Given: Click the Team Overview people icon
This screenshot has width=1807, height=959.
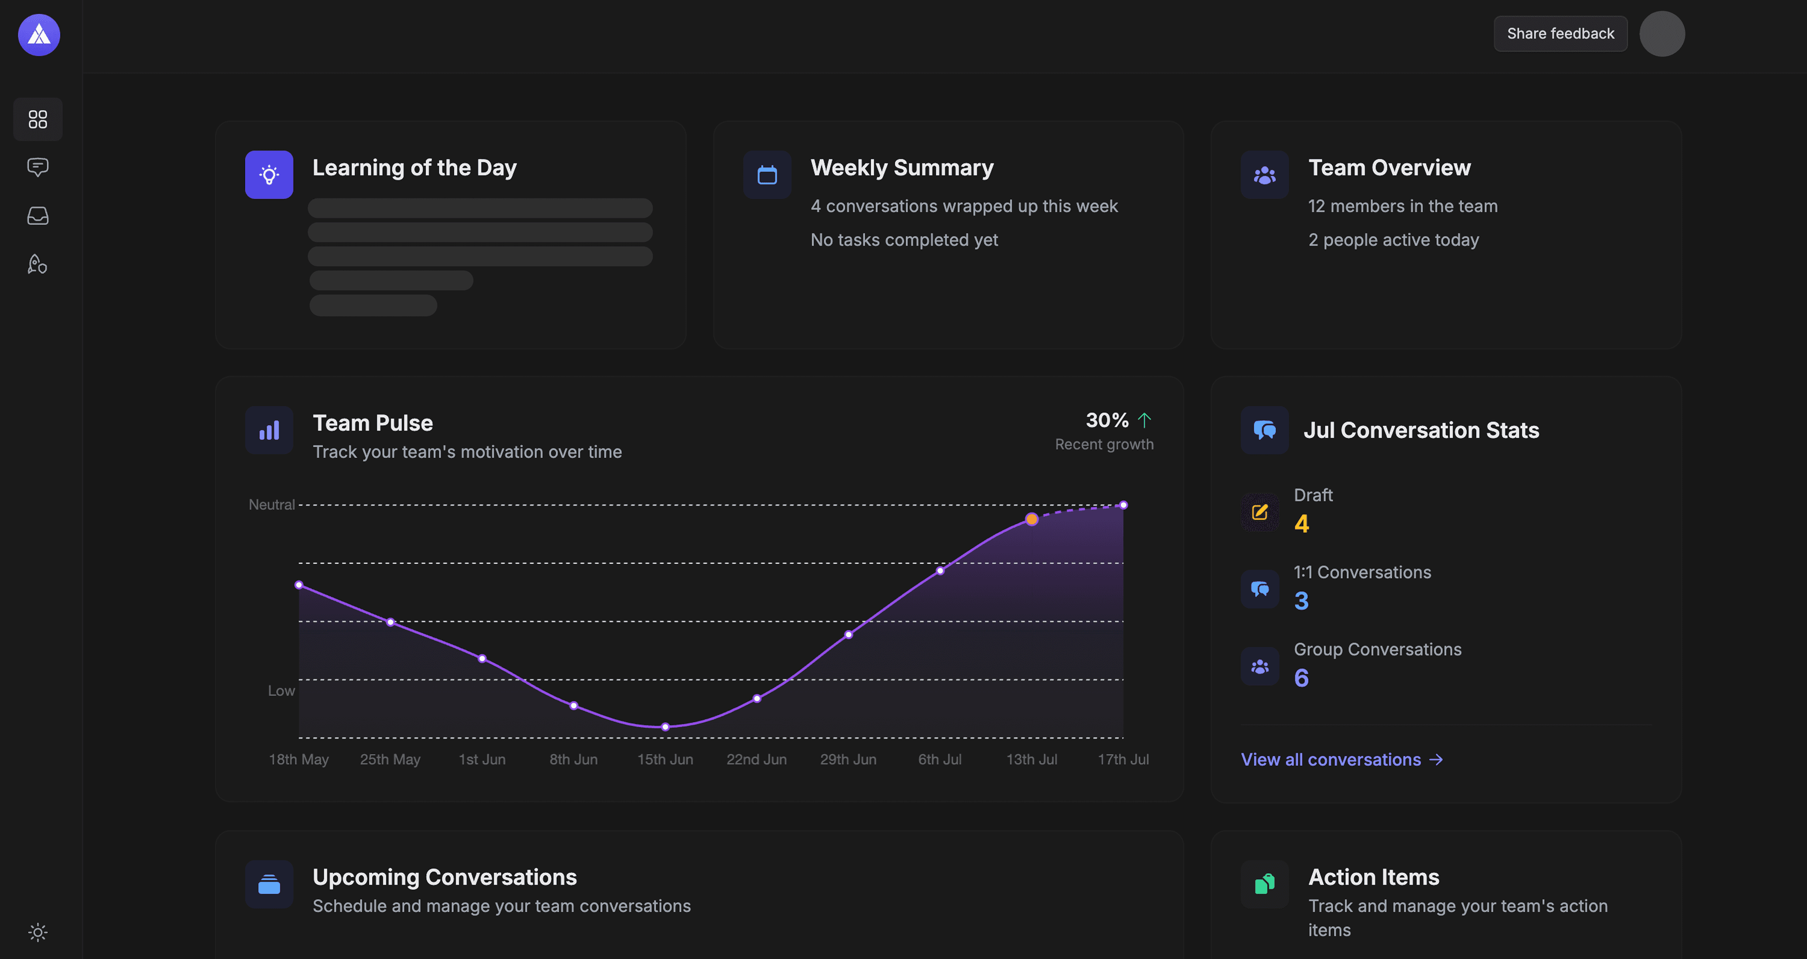Looking at the screenshot, I should [1264, 175].
